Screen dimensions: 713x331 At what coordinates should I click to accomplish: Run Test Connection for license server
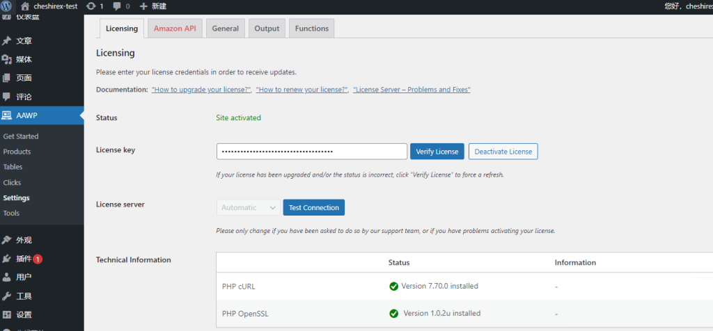(x=313, y=207)
